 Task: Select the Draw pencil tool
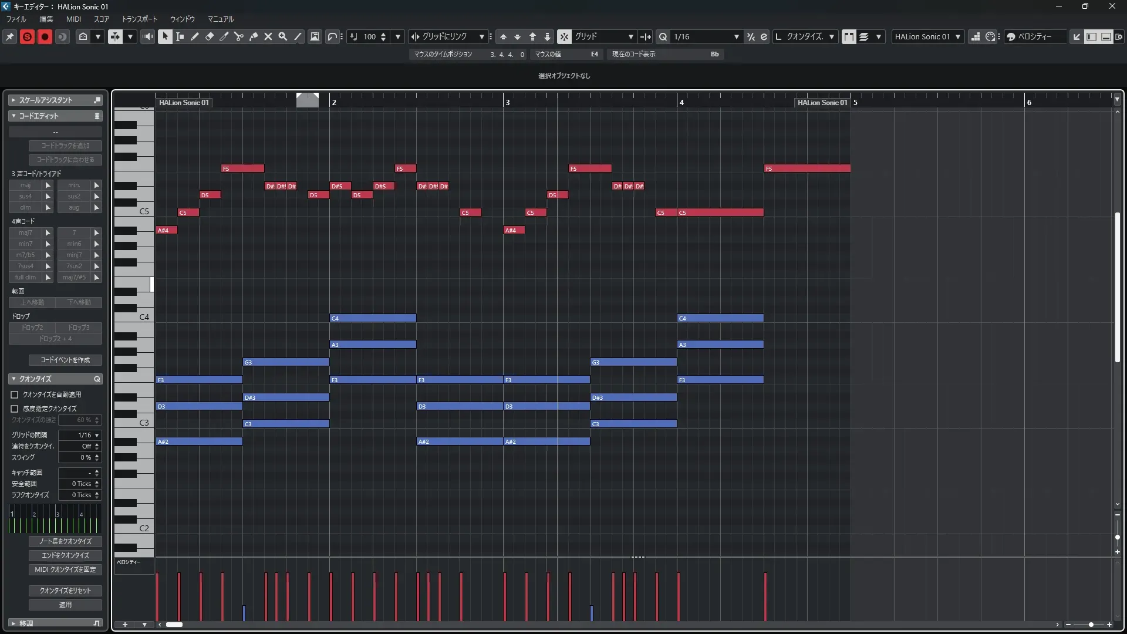(x=195, y=36)
